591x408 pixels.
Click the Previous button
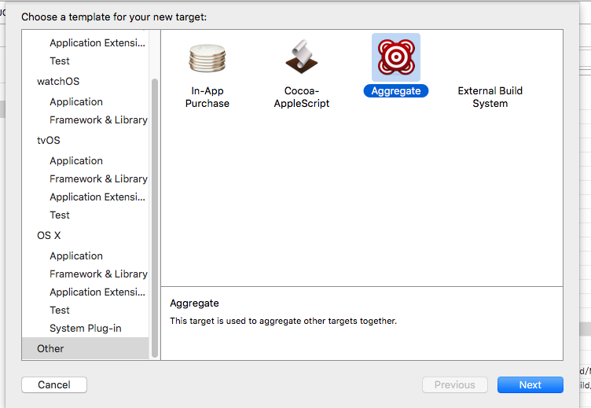[x=455, y=384]
